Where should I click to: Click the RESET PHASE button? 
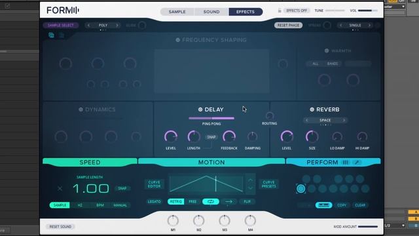click(x=288, y=25)
